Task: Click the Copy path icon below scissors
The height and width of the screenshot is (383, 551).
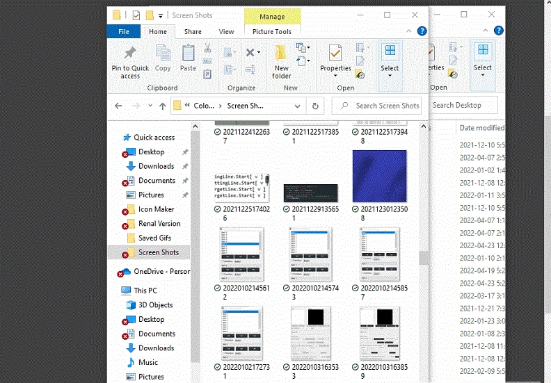Action: pyautogui.click(x=207, y=61)
